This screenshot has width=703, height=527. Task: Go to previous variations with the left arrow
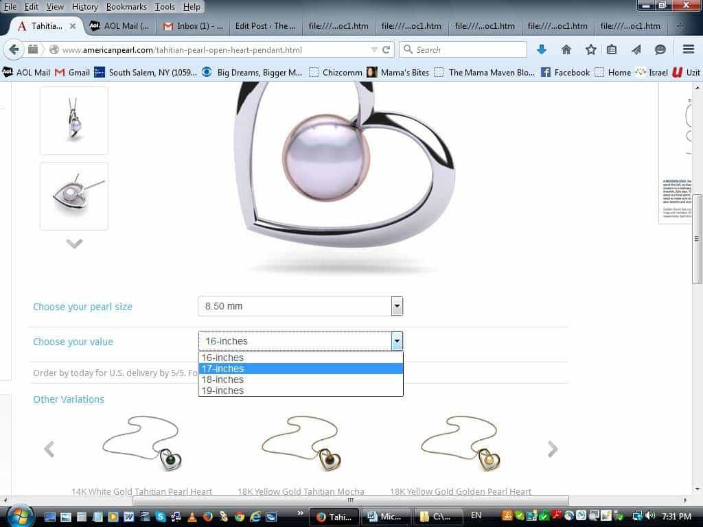coord(49,449)
